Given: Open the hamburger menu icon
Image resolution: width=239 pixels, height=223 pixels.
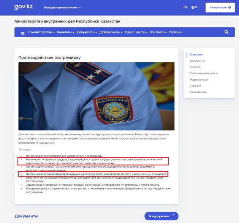Looking at the screenshot, I should (x=22, y=33).
